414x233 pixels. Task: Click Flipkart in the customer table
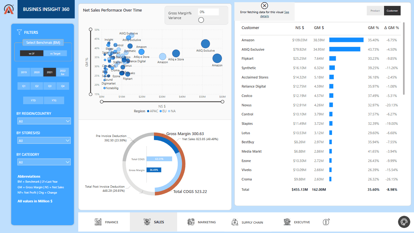(247, 58)
